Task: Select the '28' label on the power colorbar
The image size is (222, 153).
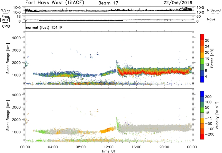Action: click(207, 40)
